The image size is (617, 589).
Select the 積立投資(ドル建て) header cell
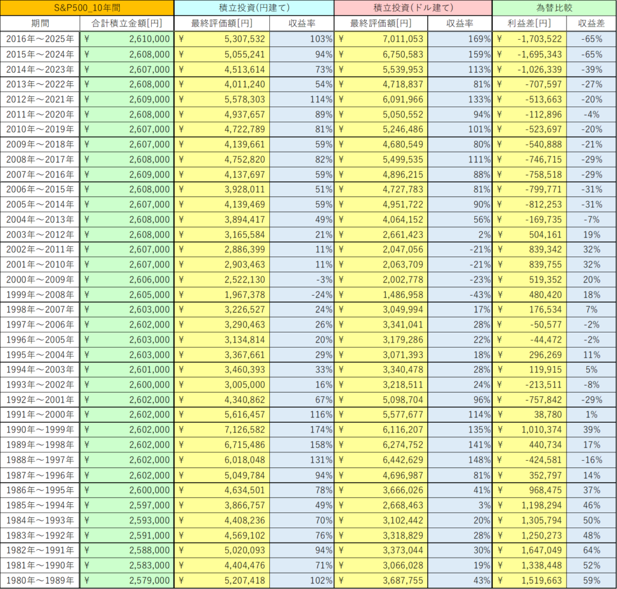(414, 8)
